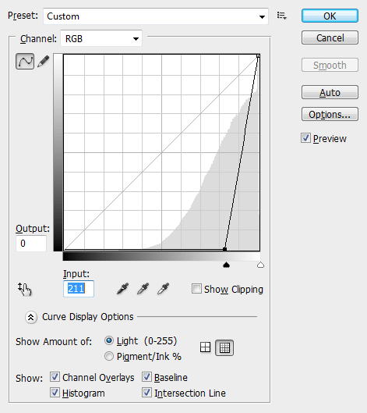Click the Smooth button

[x=330, y=65]
